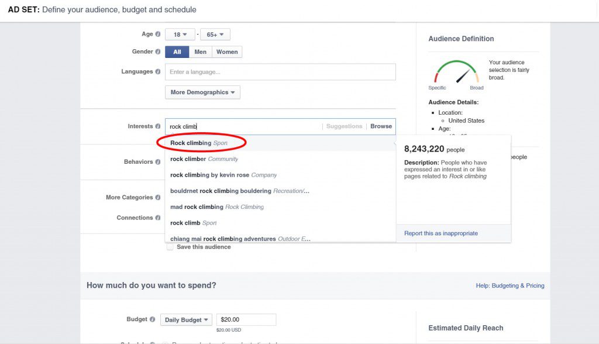Select the Men gender option
The width and height of the screenshot is (599, 344).
(x=200, y=52)
